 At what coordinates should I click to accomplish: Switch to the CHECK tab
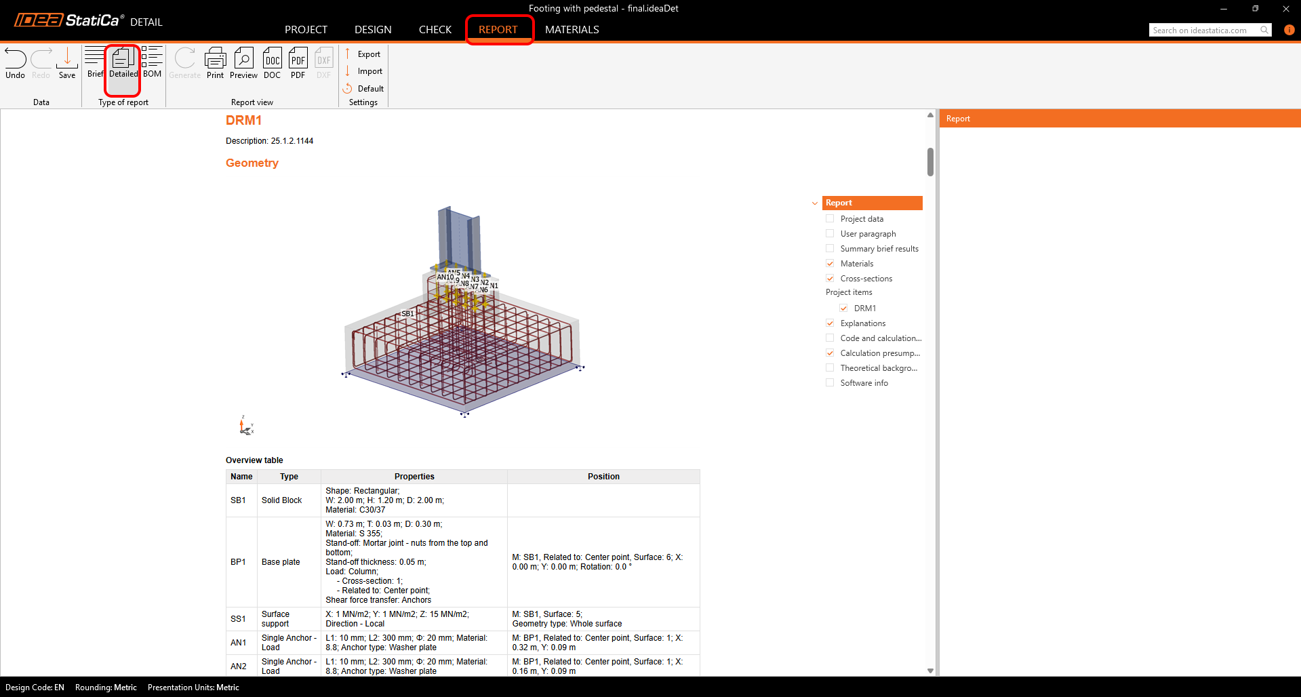point(435,30)
